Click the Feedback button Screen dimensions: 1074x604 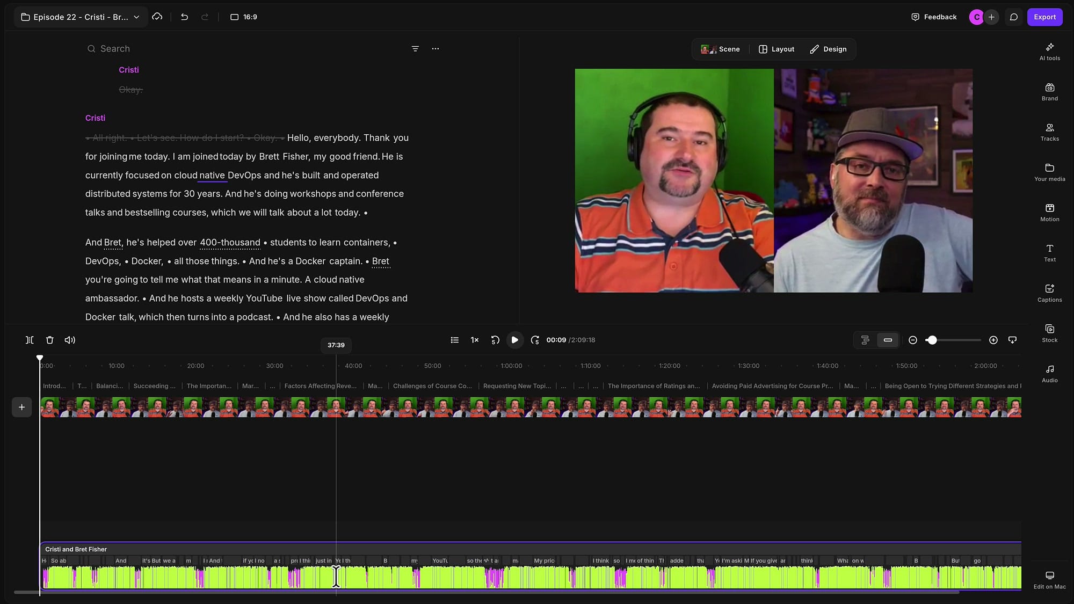click(x=934, y=17)
